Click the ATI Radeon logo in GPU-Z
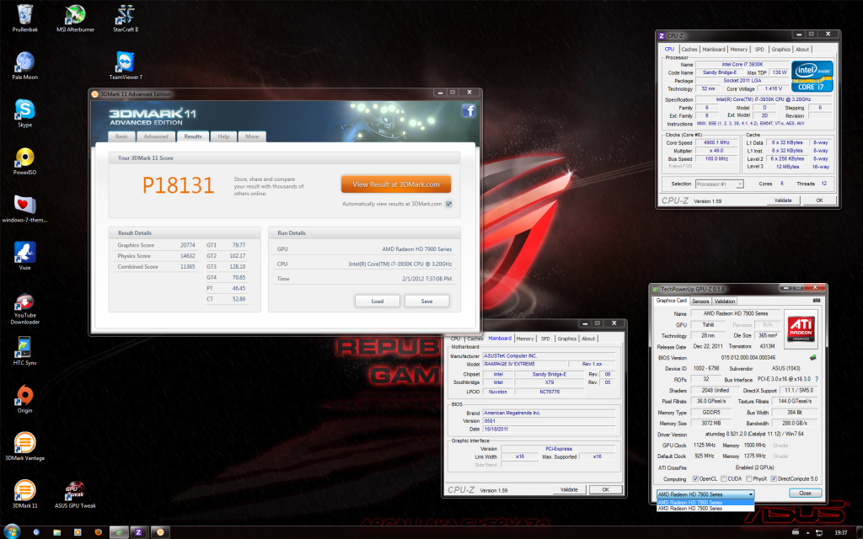863x539 pixels. tap(801, 328)
